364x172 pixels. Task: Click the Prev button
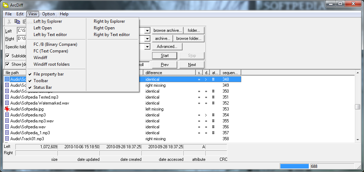165,65
